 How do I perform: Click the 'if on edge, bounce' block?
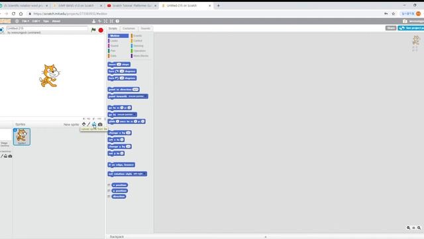[121, 165]
